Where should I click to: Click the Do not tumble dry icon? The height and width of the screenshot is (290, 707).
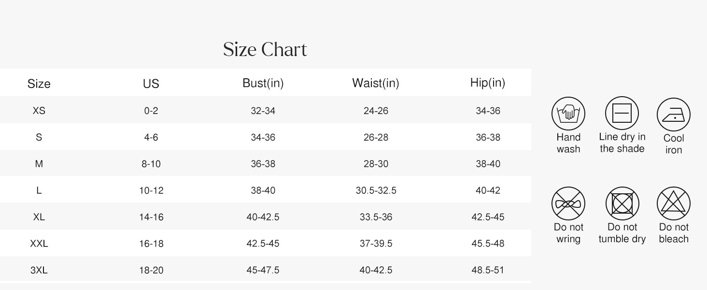[622, 204]
